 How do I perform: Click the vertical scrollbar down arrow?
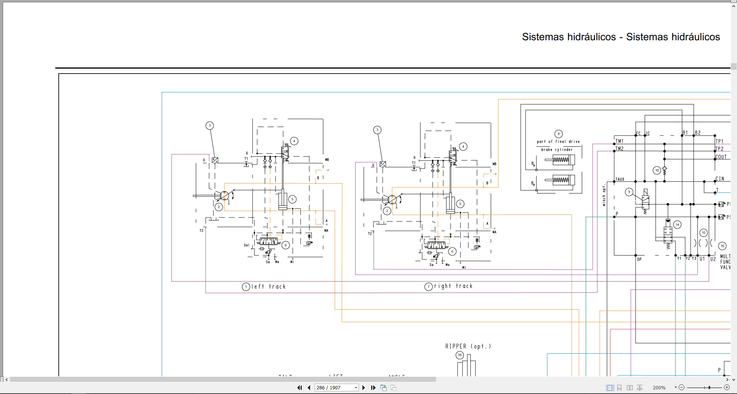tap(734, 379)
